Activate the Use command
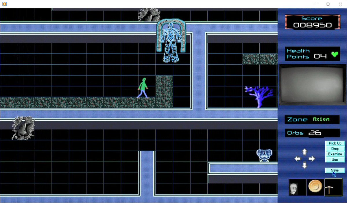Image resolution: width=347 pixels, height=203 pixels. click(335, 159)
